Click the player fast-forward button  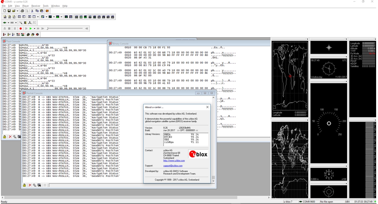pyautogui.click(x=38, y=28)
